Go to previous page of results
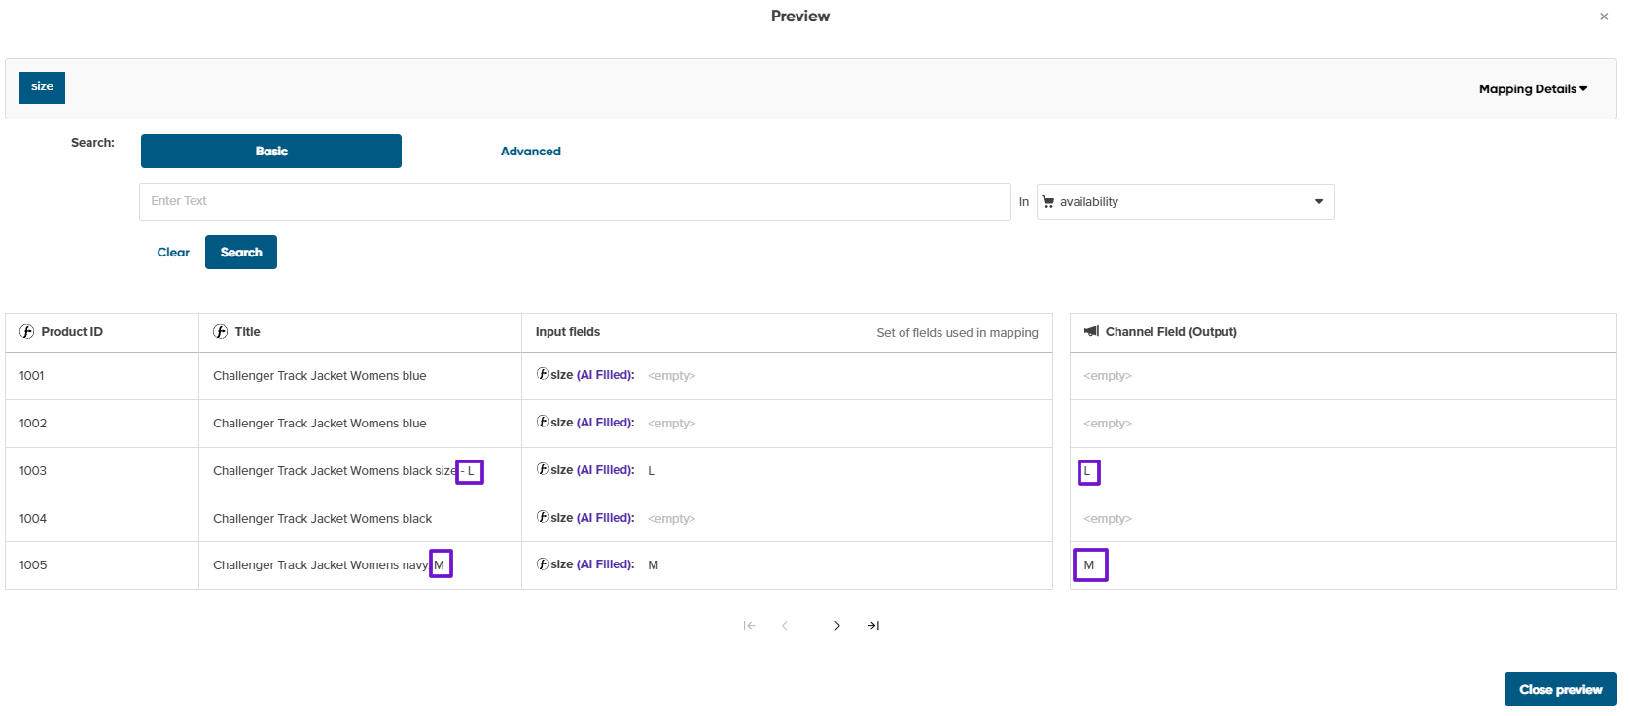The height and width of the screenshot is (716, 1629). click(785, 626)
